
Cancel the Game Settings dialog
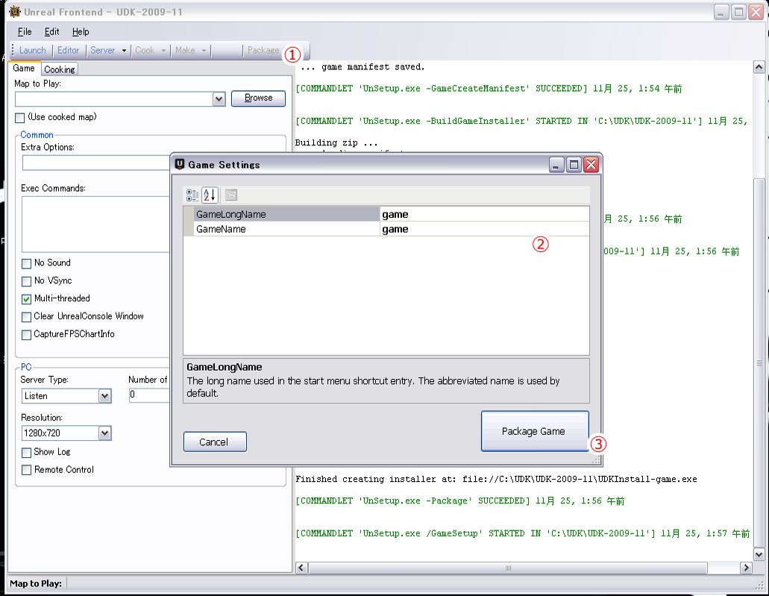click(215, 442)
